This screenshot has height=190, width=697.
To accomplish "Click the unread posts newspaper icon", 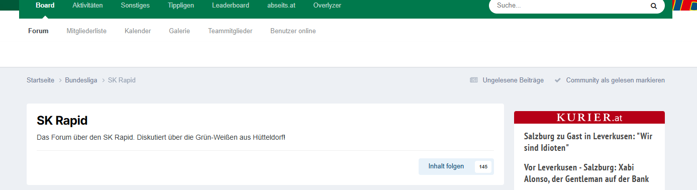I will pyautogui.click(x=473, y=80).
